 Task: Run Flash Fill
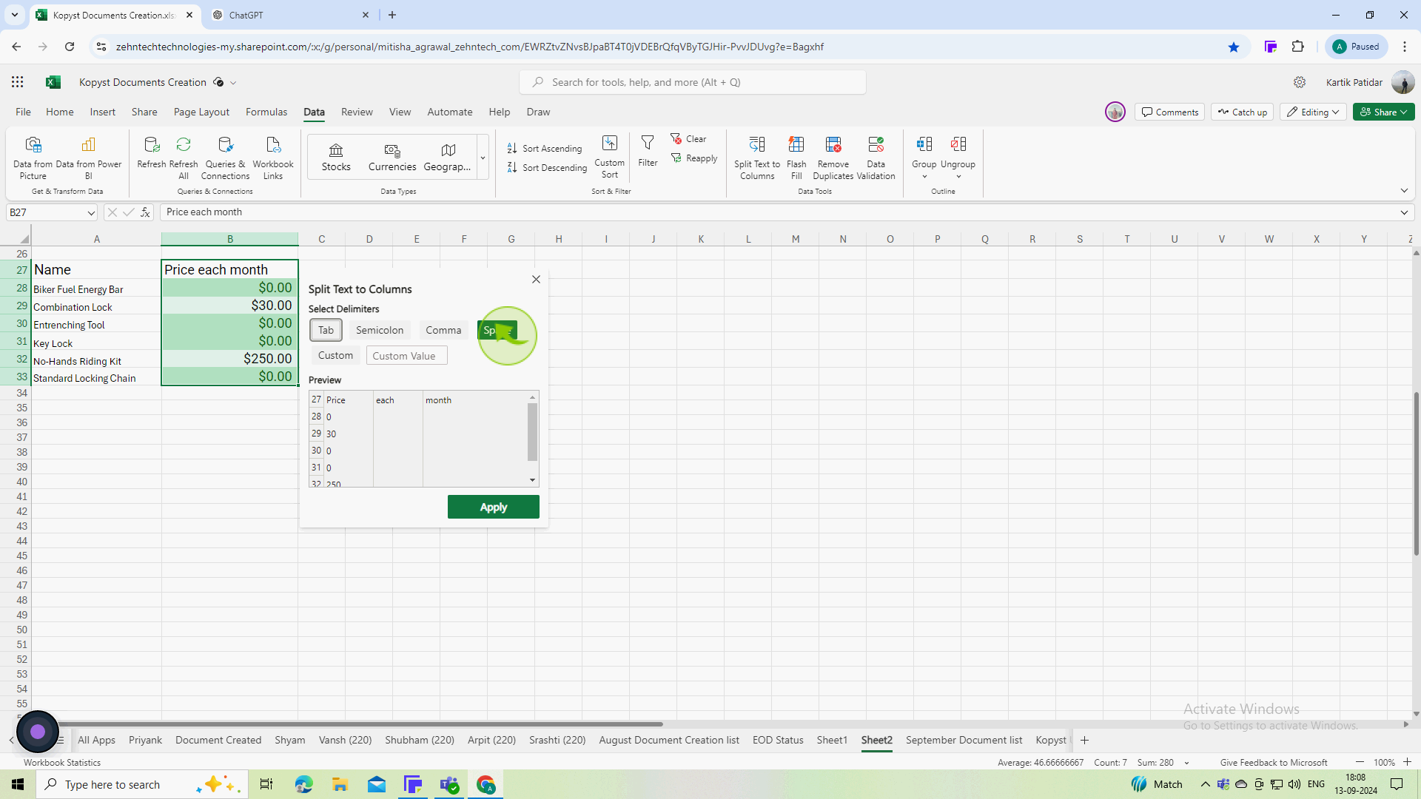pos(796,158)
